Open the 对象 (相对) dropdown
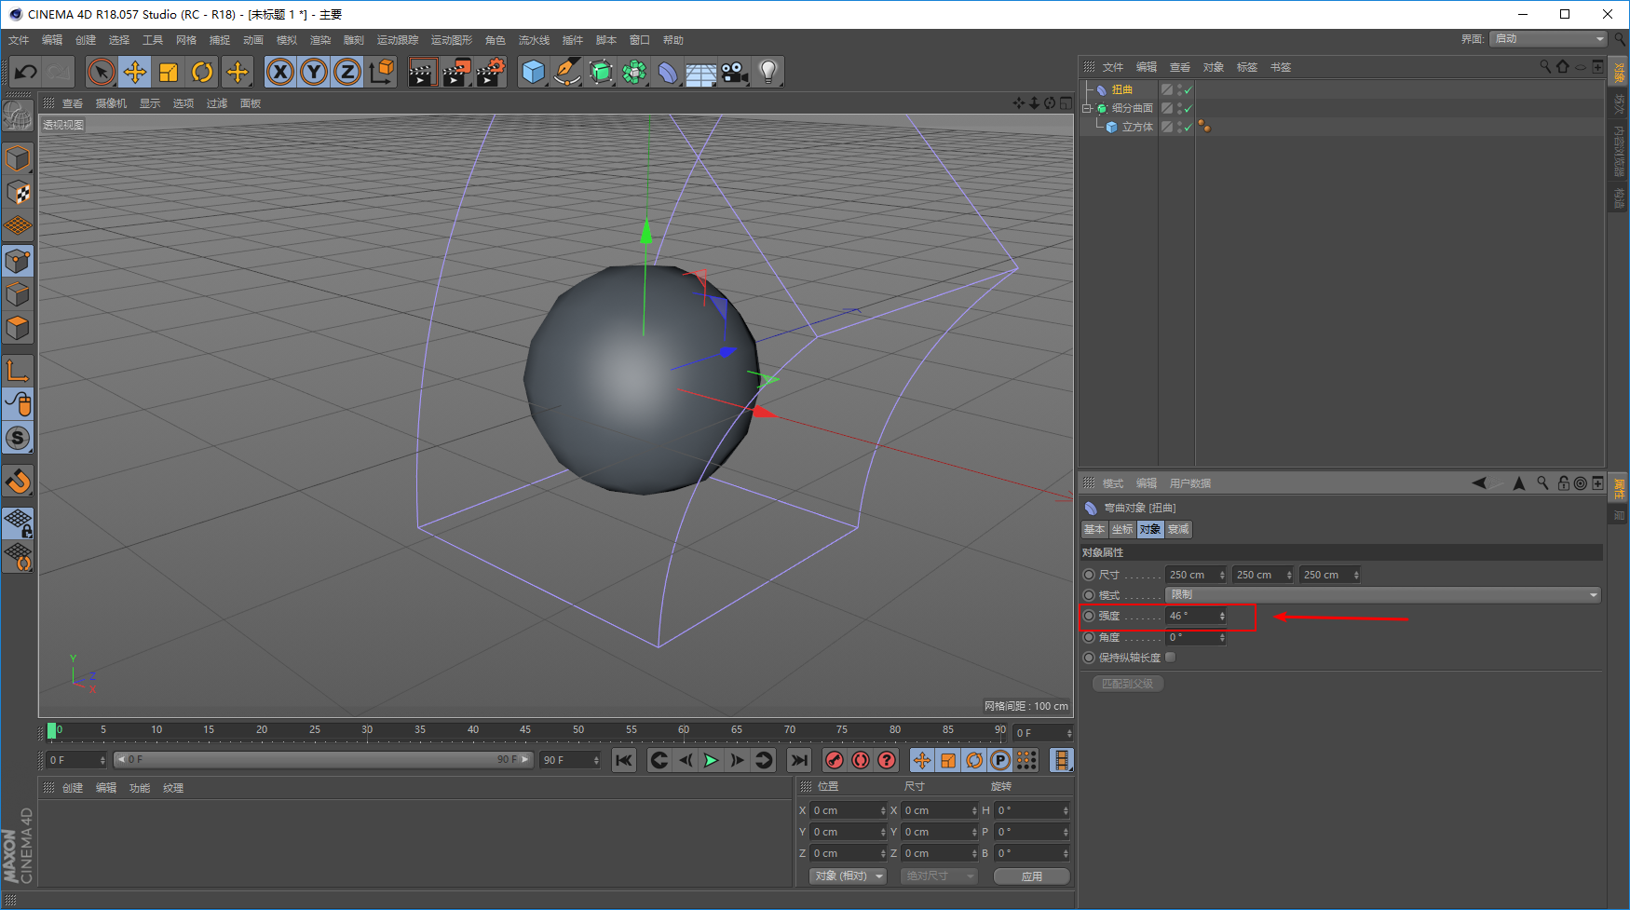 click(848, 876)
